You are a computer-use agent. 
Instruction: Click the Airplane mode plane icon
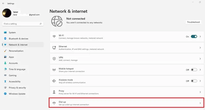(x=54, y=81)
